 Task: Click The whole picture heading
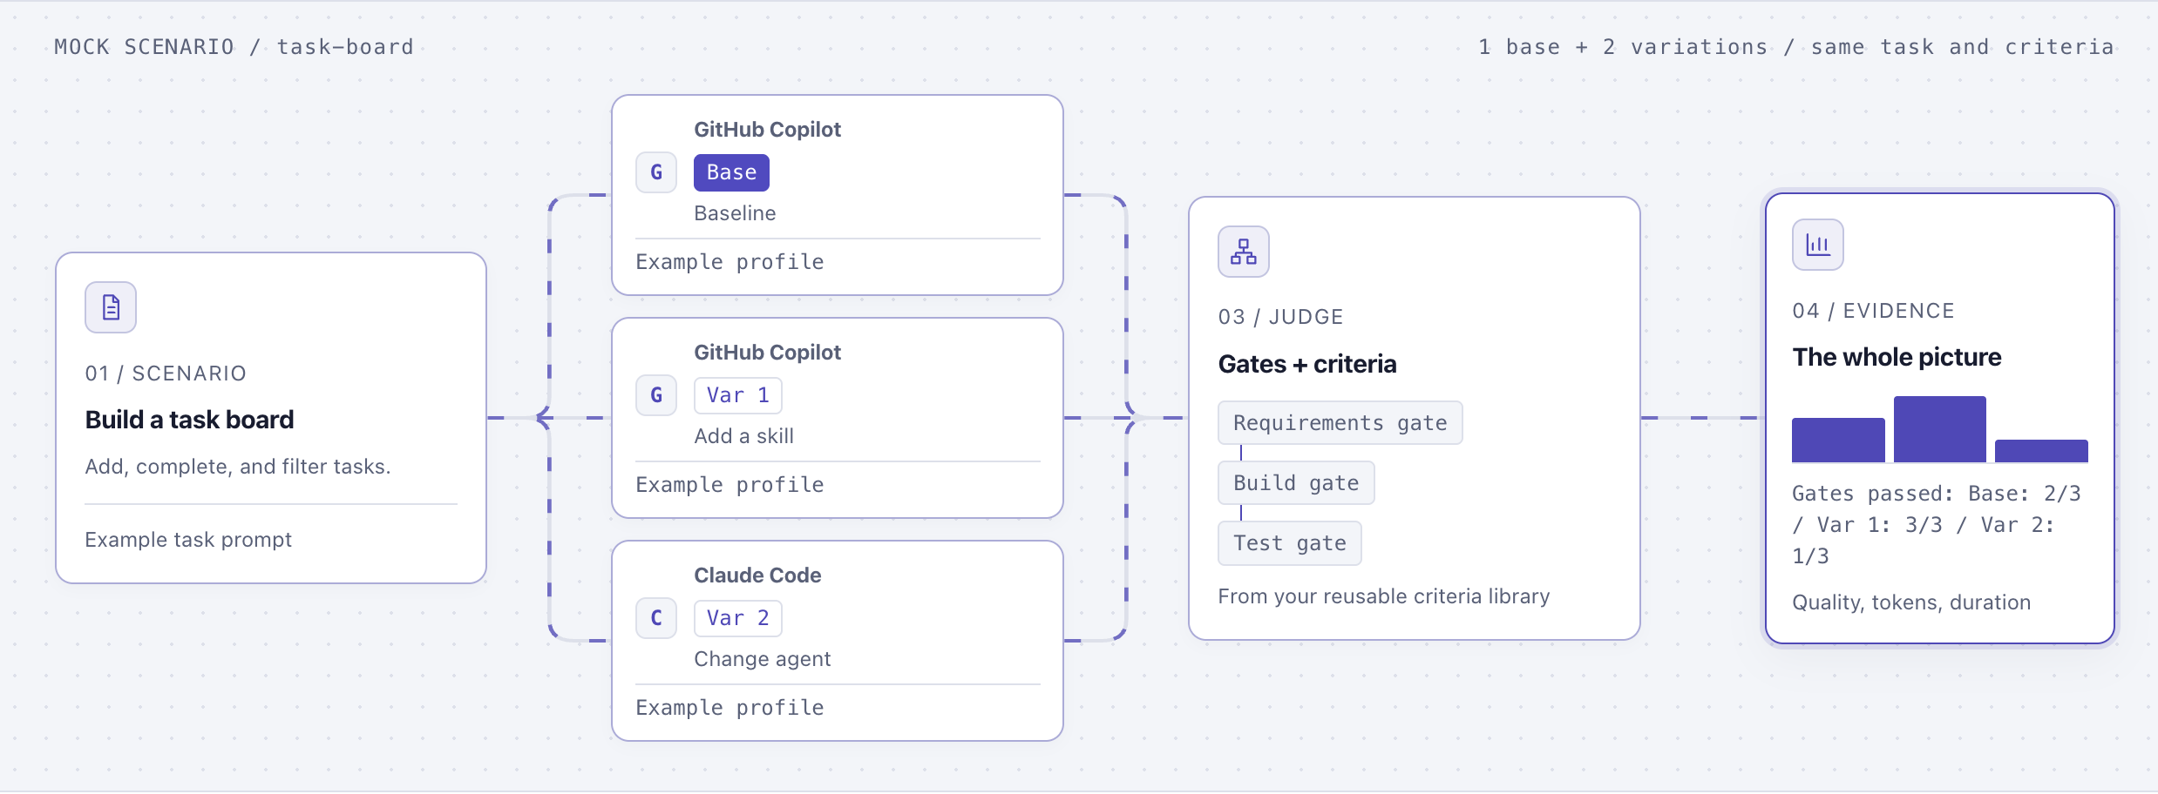click(x=1897, y=357)
